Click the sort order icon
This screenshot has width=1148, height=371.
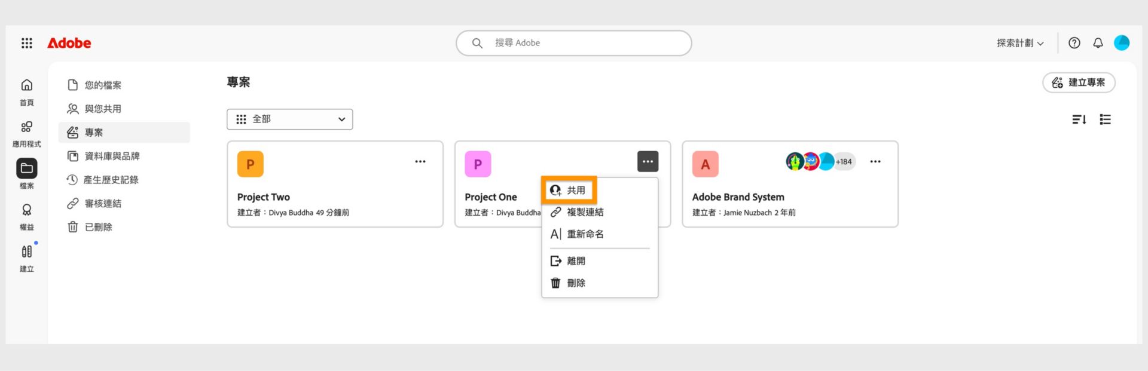1079,119
